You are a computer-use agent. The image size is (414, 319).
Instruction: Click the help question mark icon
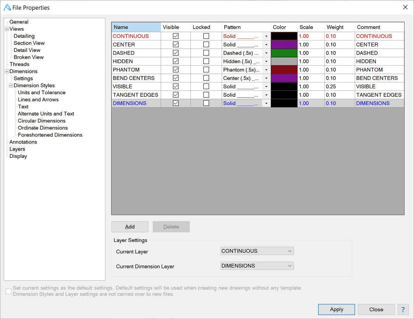click(403, 309)
